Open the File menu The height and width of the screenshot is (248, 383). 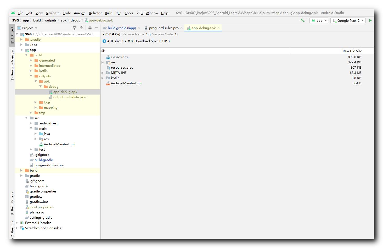[21, 13]
